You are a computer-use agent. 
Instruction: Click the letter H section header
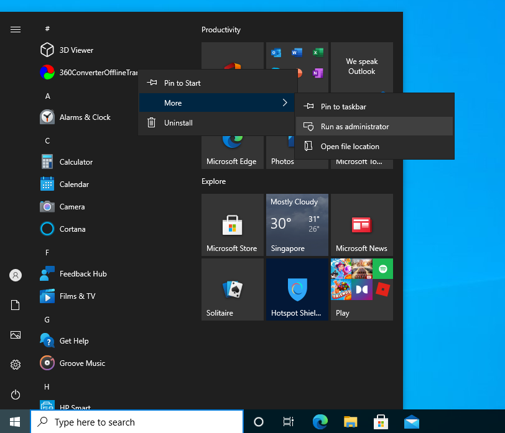pyautogui.click(x=47, y=387)
